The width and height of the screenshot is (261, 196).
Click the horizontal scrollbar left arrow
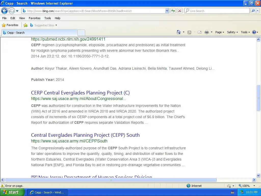click(x=2, y=180)
